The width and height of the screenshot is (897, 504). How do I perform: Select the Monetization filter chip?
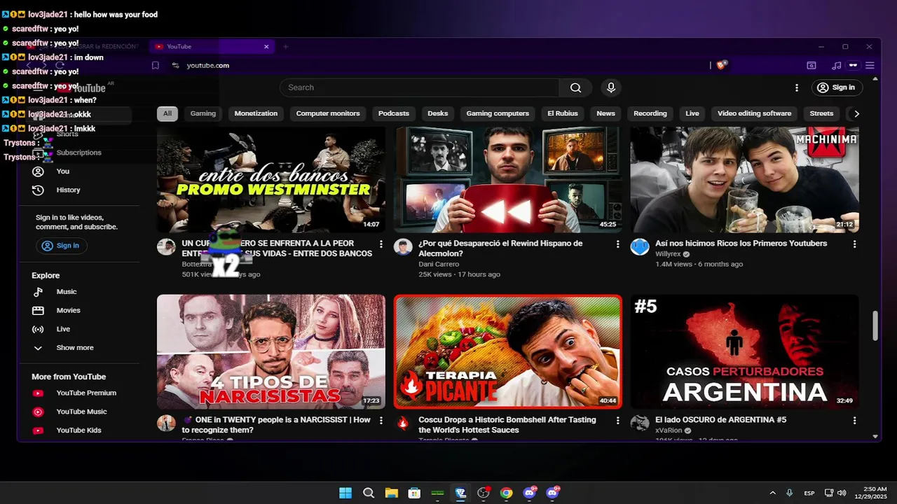pos(256,113)
